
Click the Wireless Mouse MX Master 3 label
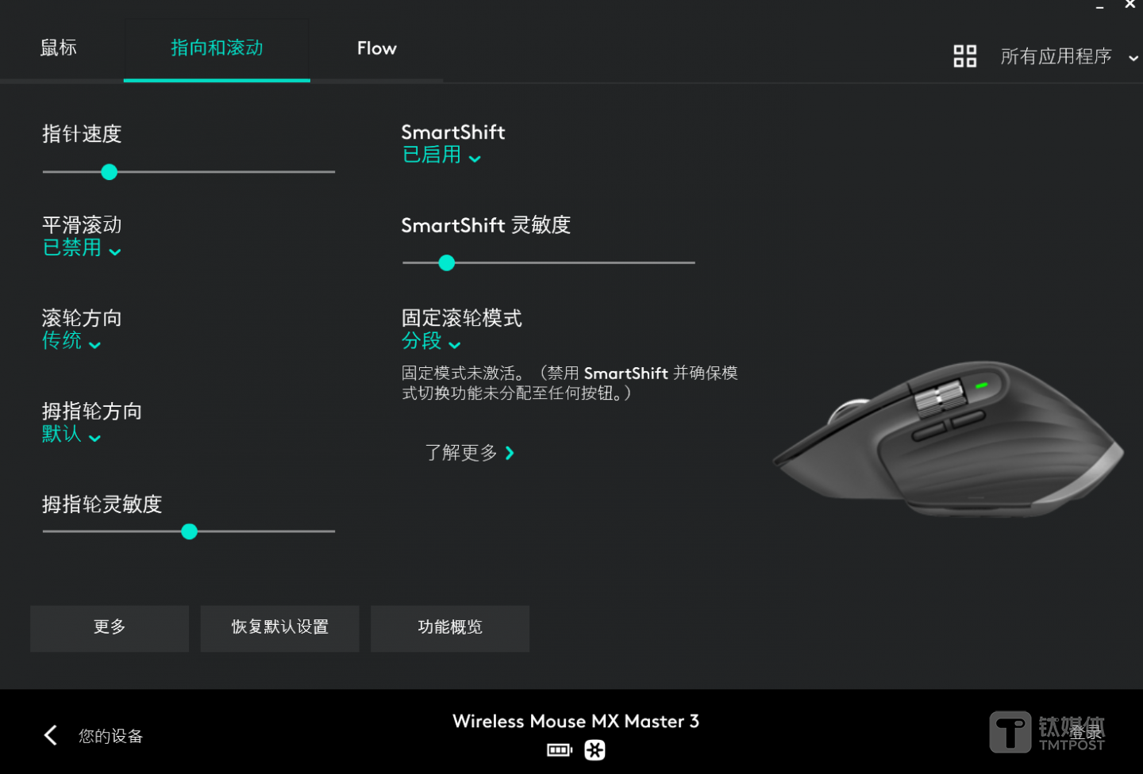click(575, 721)
